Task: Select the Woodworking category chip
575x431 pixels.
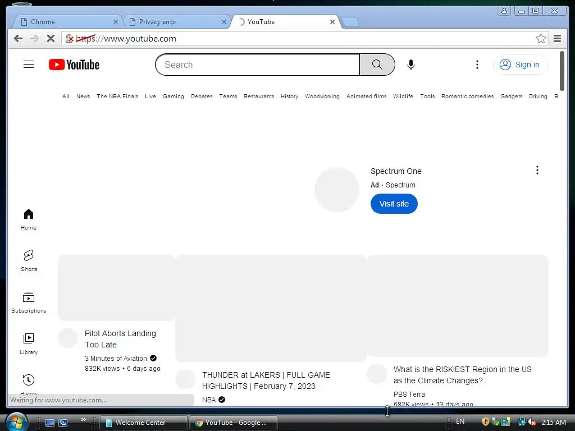Action: (x=322, y=97)
